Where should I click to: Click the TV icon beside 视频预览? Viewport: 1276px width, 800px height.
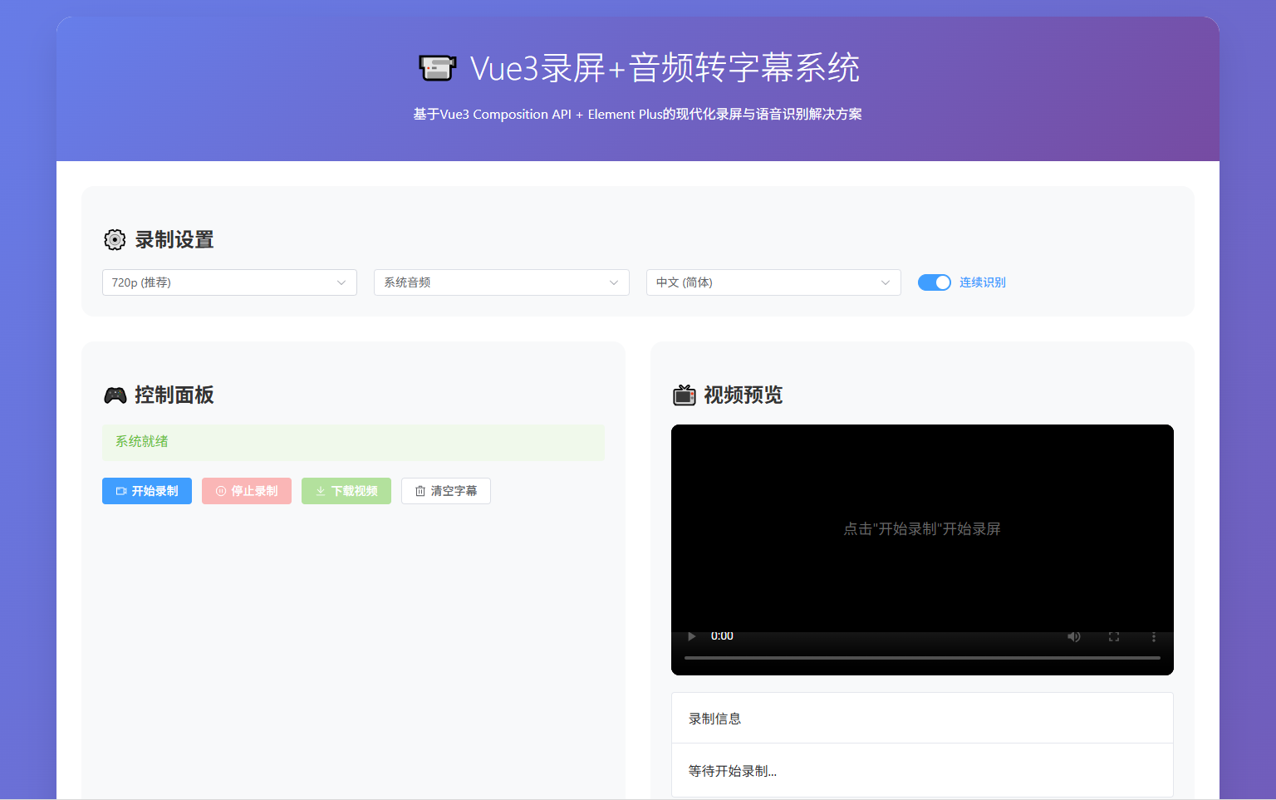684,395
